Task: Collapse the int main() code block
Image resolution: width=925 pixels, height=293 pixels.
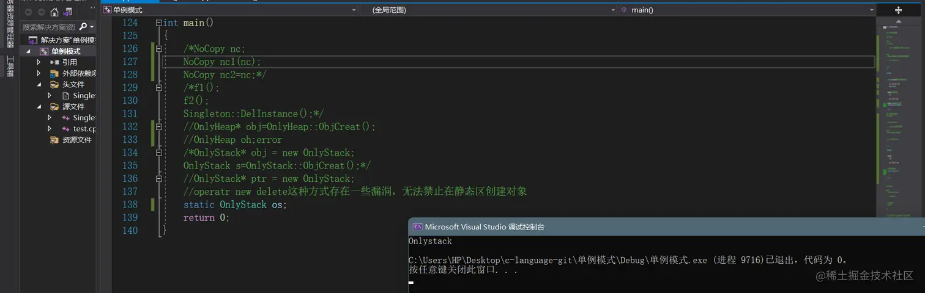Action: coord(159,23)
